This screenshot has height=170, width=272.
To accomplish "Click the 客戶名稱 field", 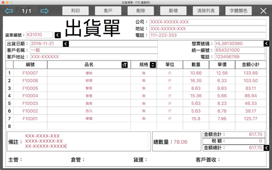I will tap(94, 50).
